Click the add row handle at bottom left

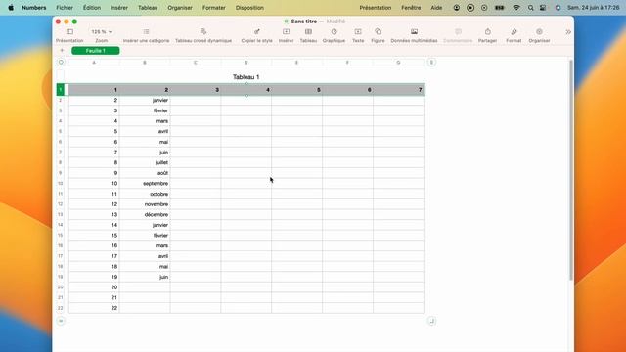[x=61, y=321]
